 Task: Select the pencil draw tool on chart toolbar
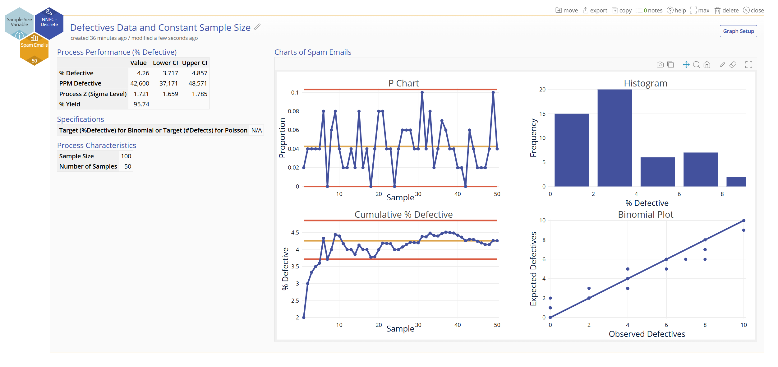coord(722,65)
